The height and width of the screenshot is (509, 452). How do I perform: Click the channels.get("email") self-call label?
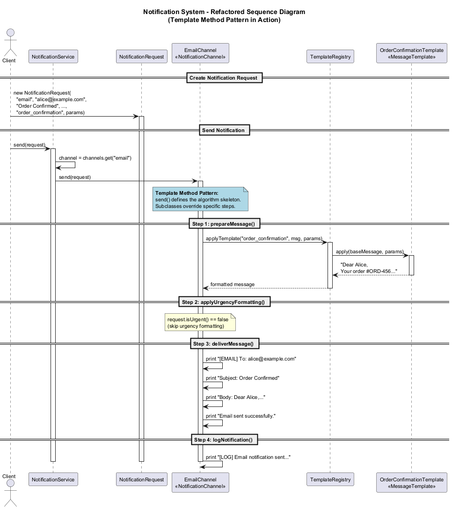tap(95, 158)
